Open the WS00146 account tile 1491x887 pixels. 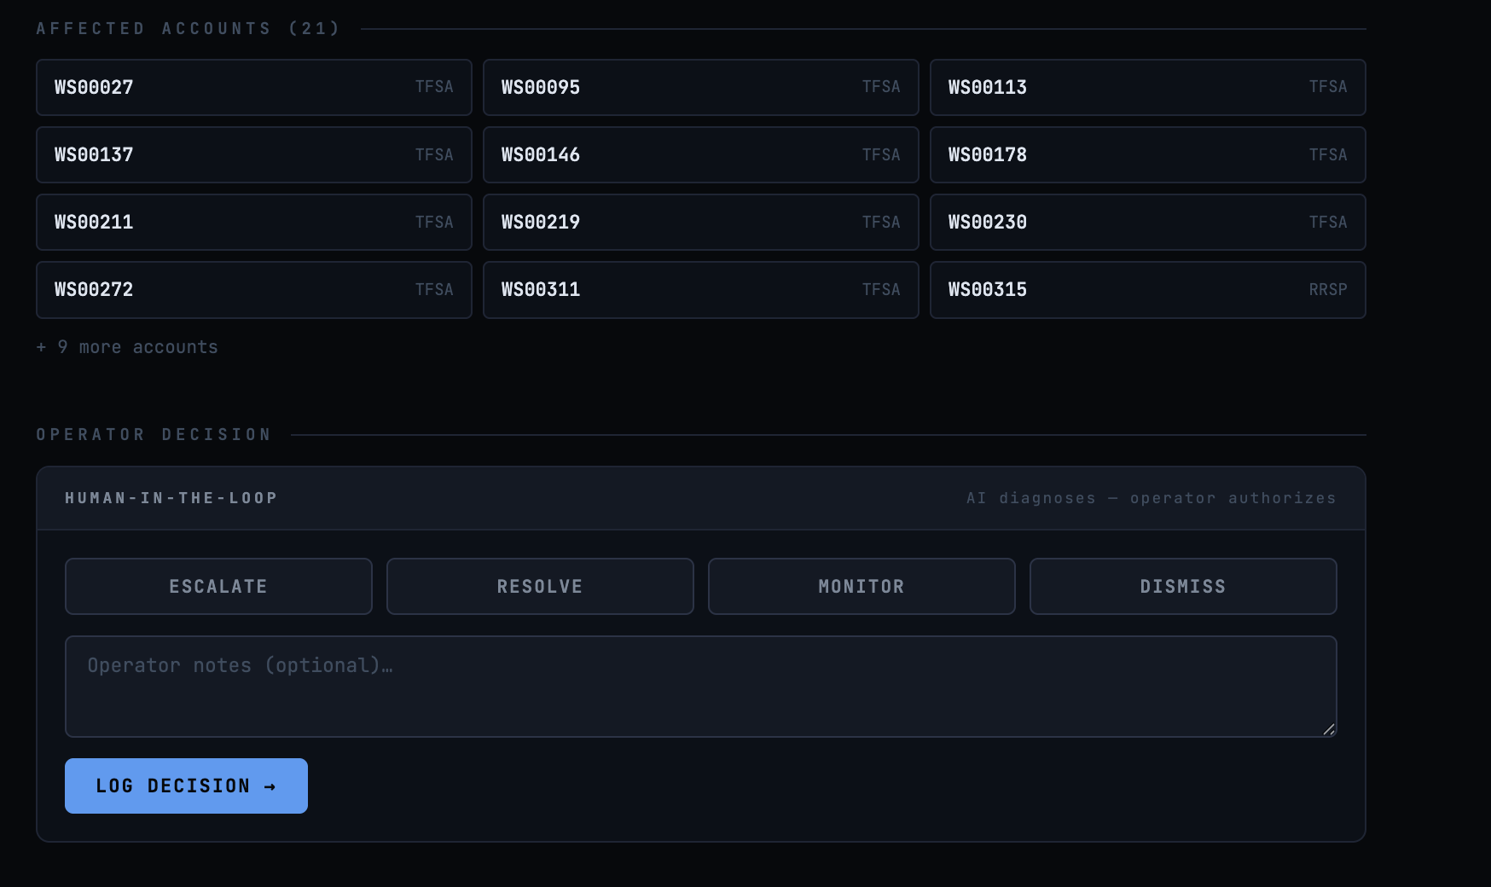(x=700, y=154)
